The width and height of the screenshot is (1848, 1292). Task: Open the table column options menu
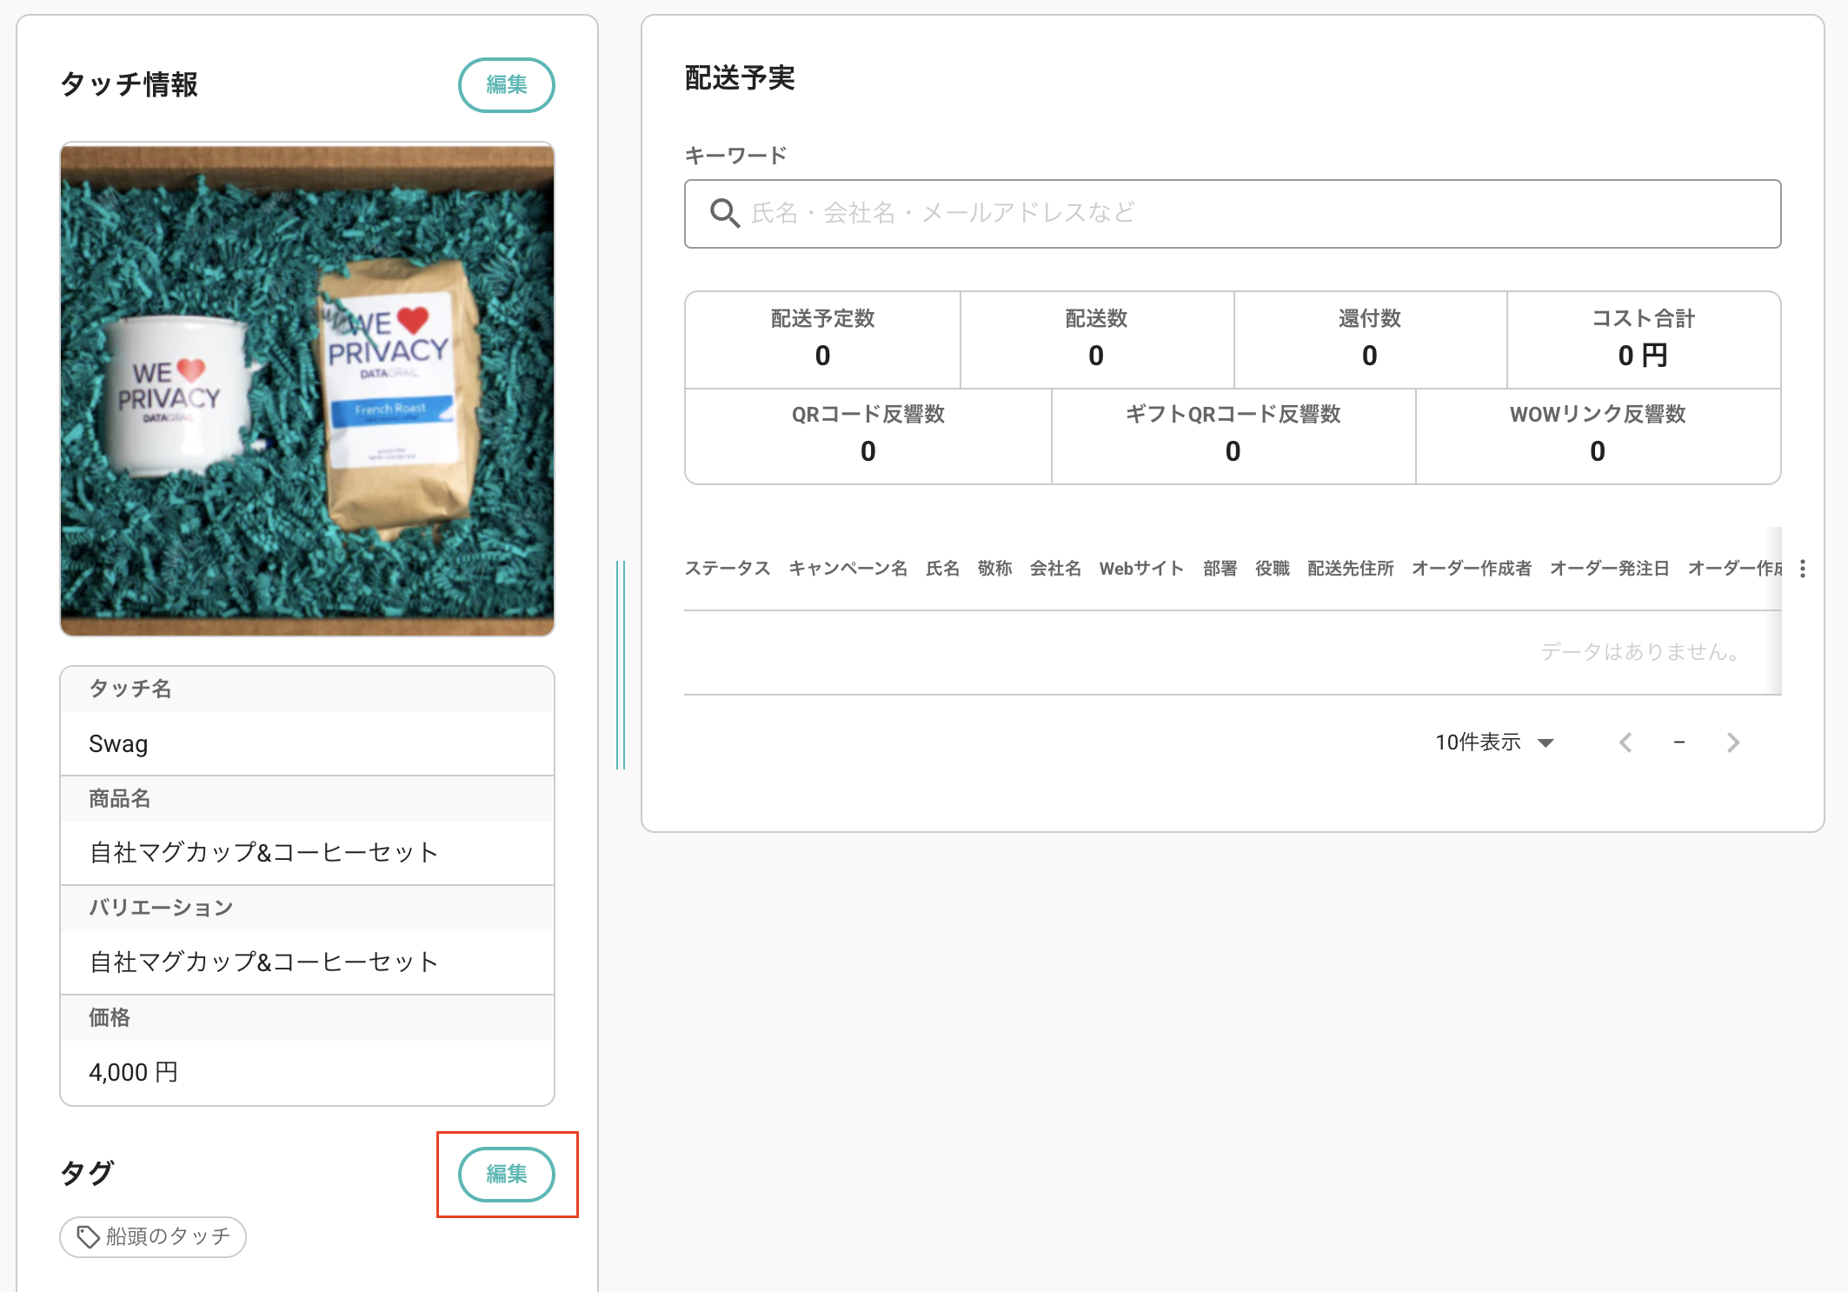tap(1803, 569)
